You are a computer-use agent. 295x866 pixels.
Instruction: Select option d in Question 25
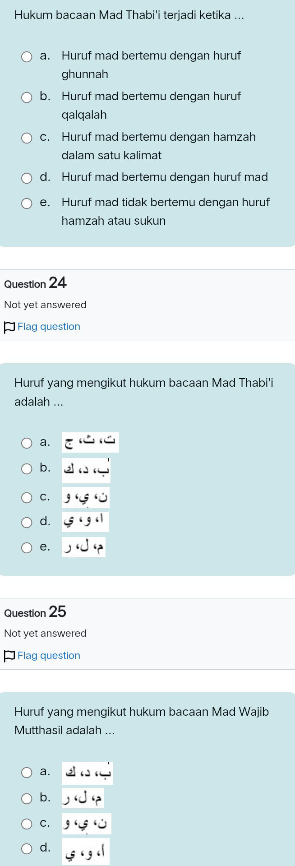27,848
